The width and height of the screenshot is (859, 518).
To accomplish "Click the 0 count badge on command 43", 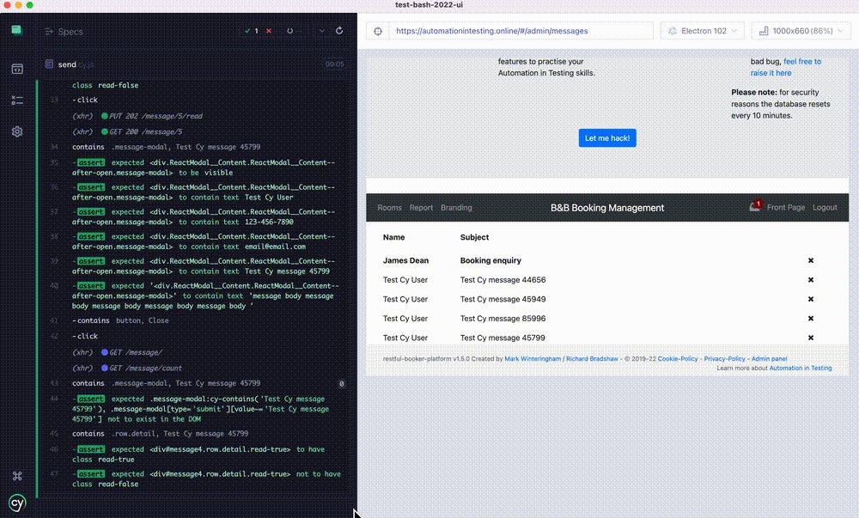I will [341, 384].
